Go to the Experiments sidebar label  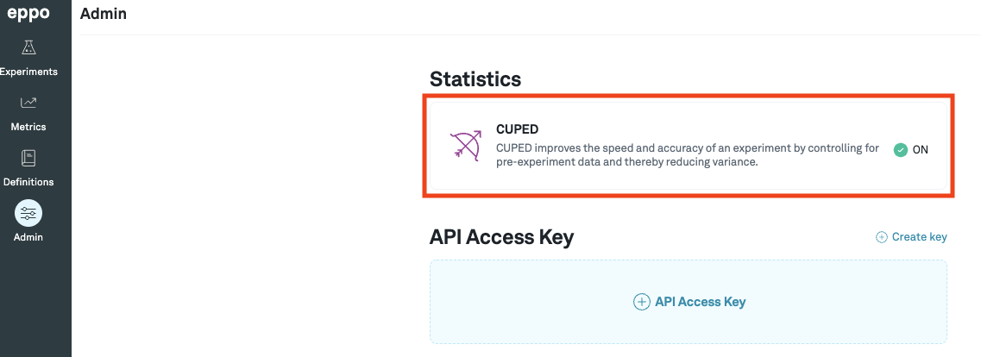click(28, 72)
